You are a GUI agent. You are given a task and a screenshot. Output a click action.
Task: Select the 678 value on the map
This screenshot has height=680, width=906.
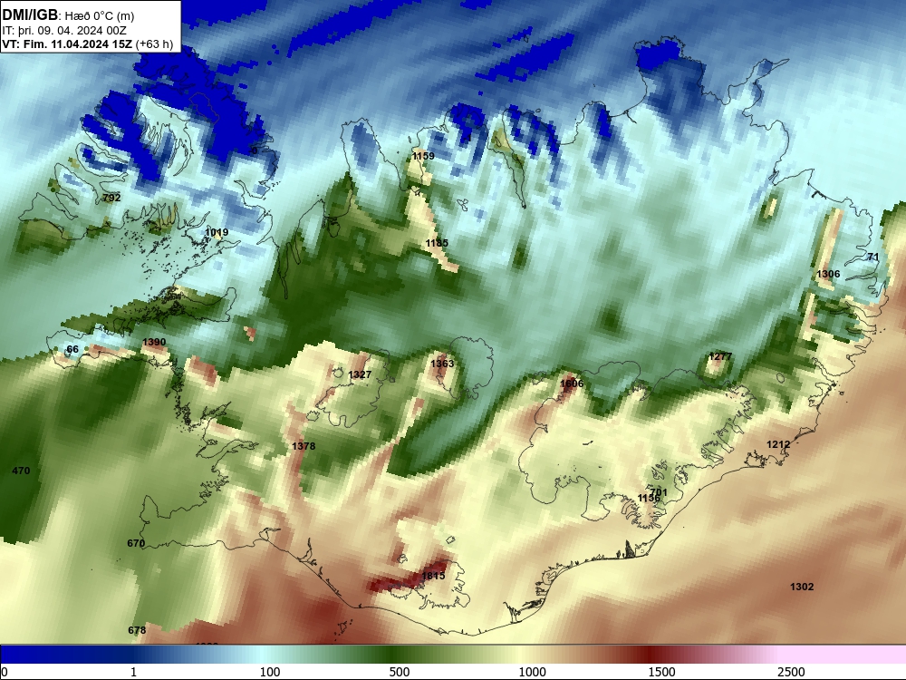[x=137, y=630]
